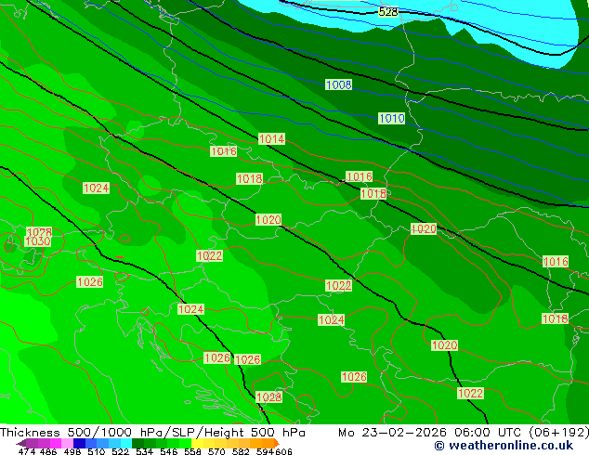This screenshot has height=455, width=589.
Task: Select the cyan legend swatch
Action: (x=126, y=443)
